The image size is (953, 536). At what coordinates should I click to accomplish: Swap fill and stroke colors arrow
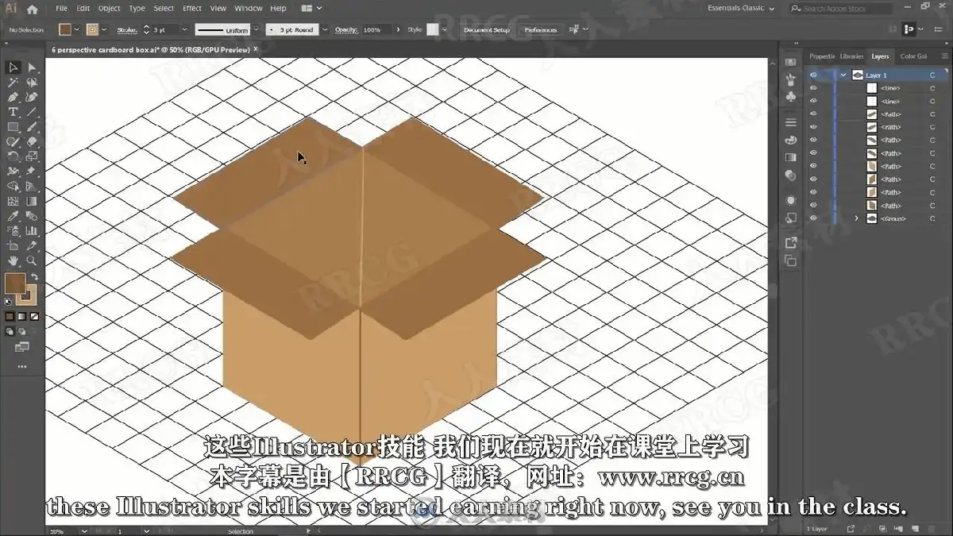click(x=34, y=276)
